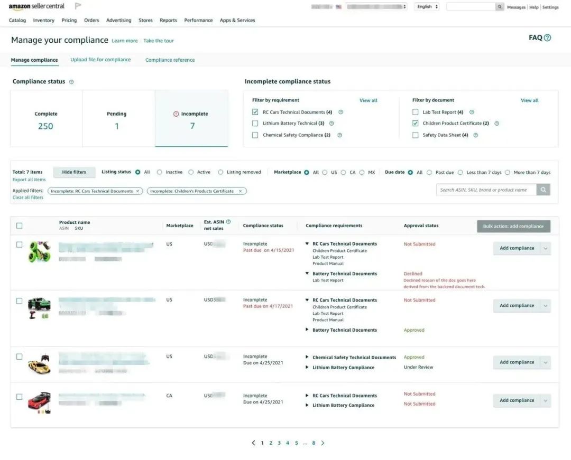Open the Inventory menu
This screenshot has height=460, width=571.
click(x=44, y=21)
